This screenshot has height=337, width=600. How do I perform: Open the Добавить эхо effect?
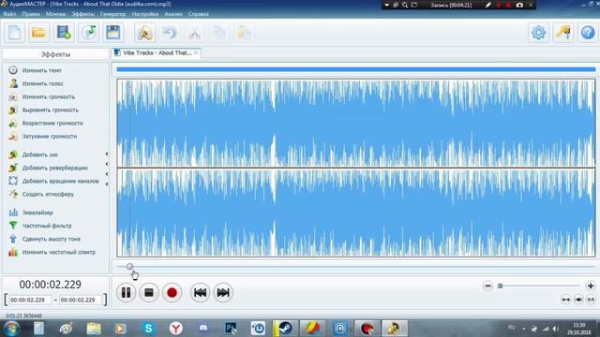39,154
